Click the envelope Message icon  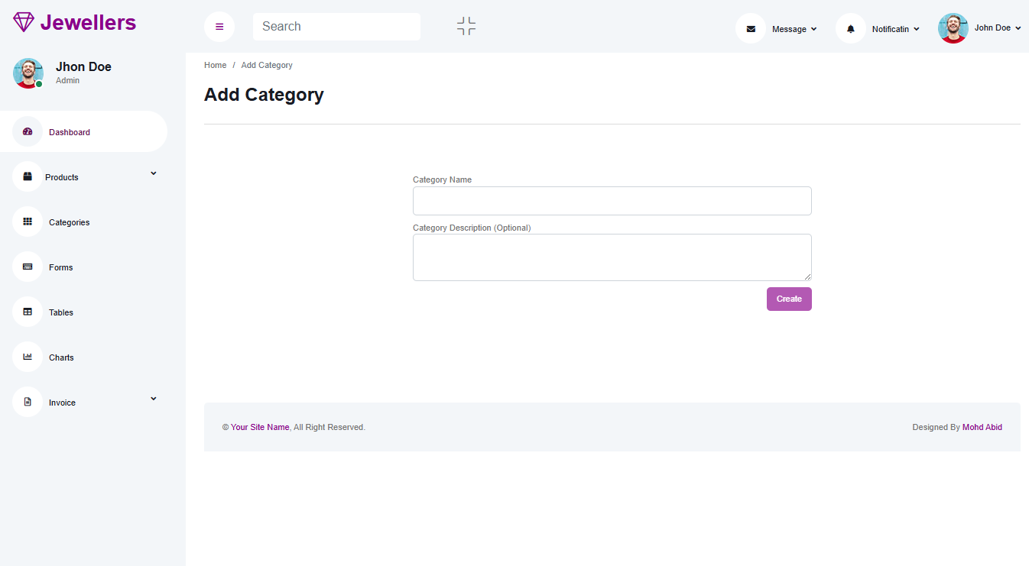pos(751,29)
